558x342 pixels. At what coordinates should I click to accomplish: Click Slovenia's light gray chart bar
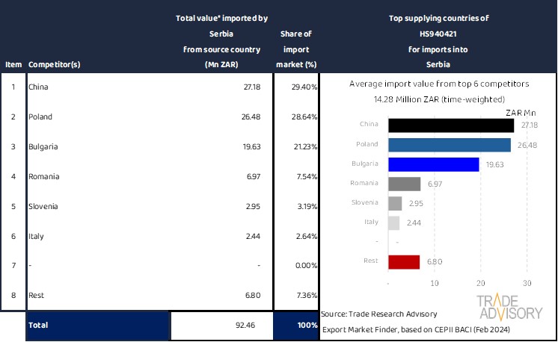pos(395,203)
